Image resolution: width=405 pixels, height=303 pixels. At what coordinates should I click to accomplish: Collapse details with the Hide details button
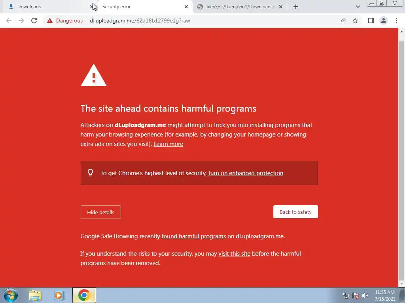(x=101, y=212)
